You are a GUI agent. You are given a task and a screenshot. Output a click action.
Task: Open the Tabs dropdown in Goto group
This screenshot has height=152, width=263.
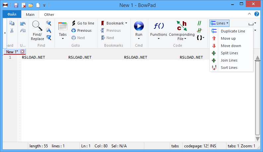point(63,31)
